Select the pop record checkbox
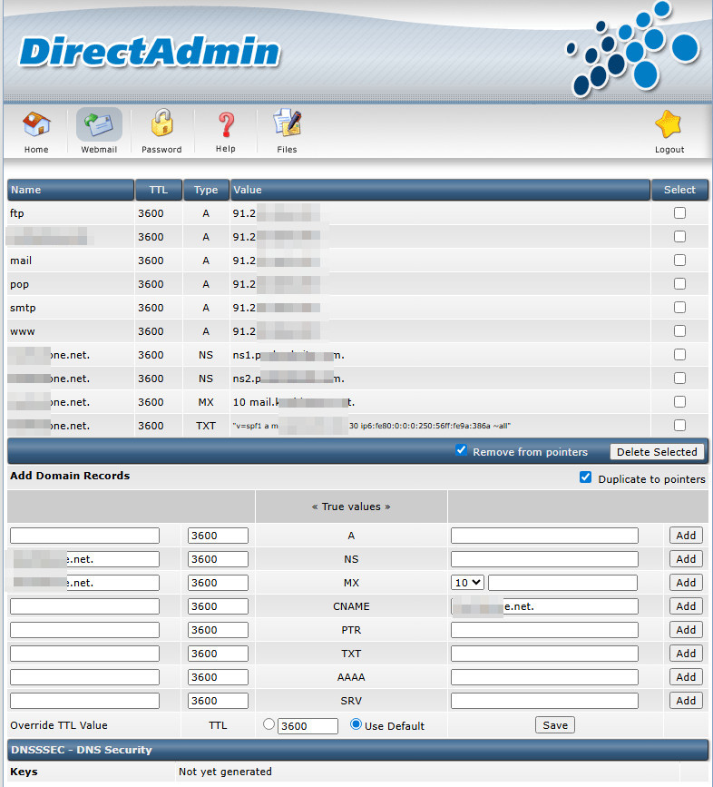 point(679,284)
